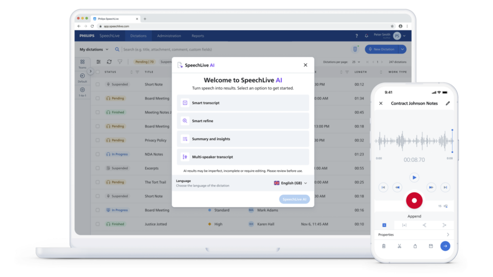Expand the My dictations dropdown

click(x=94, y=49)
